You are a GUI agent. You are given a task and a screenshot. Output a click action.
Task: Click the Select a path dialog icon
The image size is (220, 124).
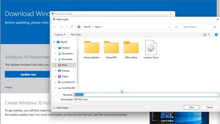(54, 19)
